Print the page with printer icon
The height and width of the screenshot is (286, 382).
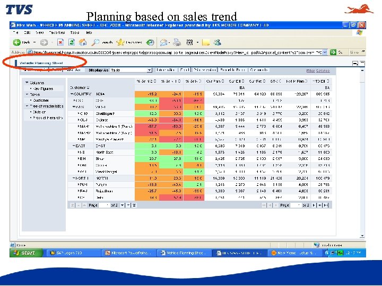click(x=177, y=42)
